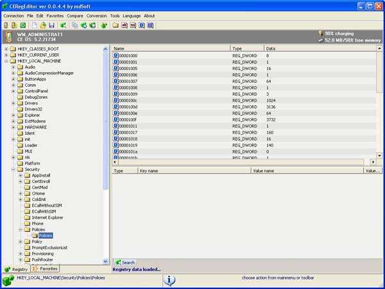Screen dimensions: 385x289
Task: Click the red 'ab' string value toolbar icon
Action: (x=124, y=25)
